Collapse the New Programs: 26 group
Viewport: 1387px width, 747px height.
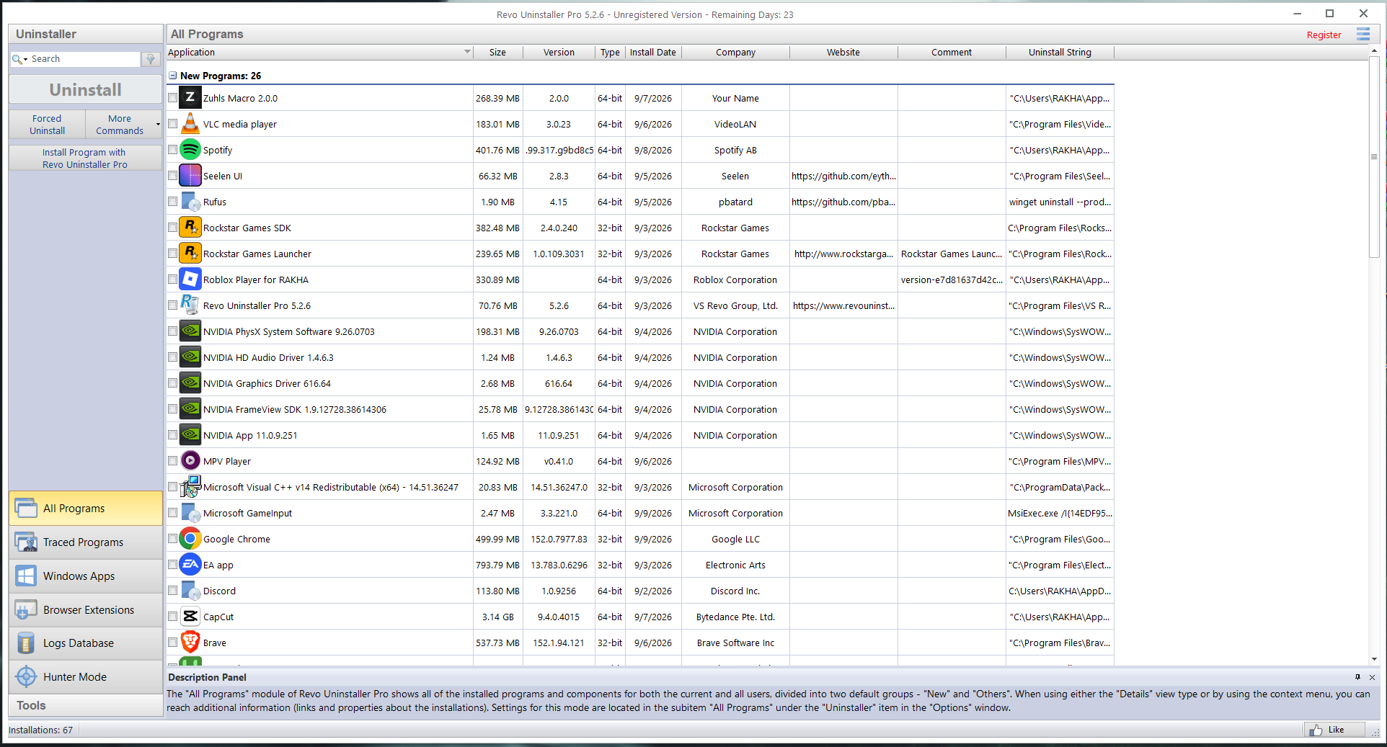click(173, 76)
